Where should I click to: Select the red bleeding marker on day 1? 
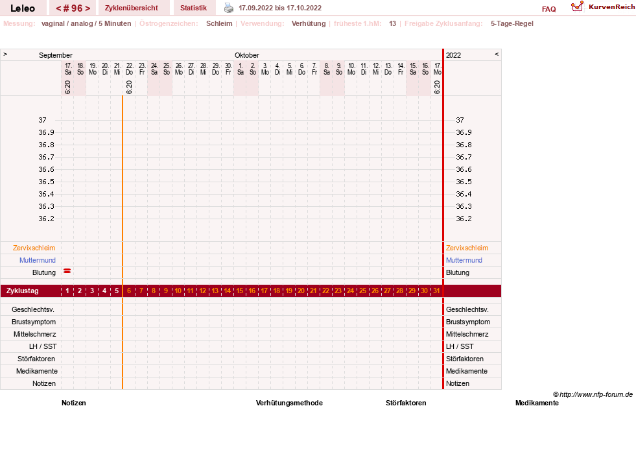[x=67, y=271]
